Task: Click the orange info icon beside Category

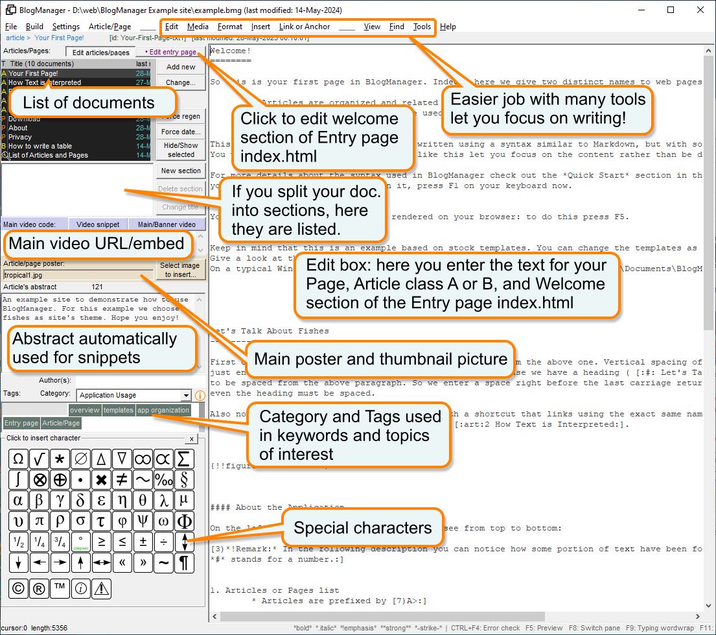Action: [200, 396]
